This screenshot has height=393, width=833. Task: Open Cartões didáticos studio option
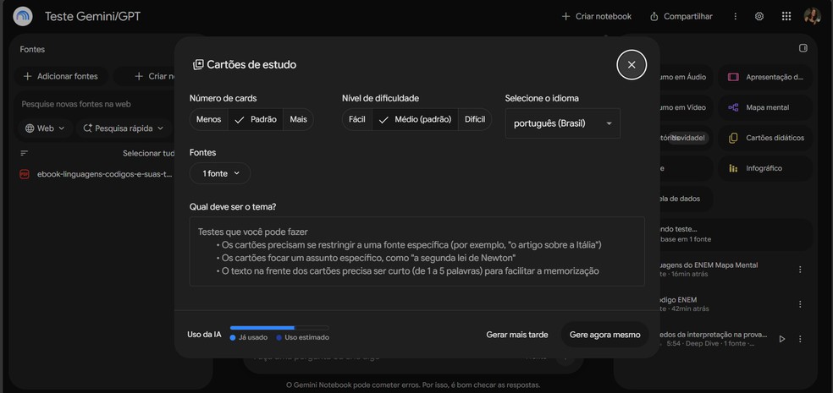pyautogui.click(x=765, y=138)
